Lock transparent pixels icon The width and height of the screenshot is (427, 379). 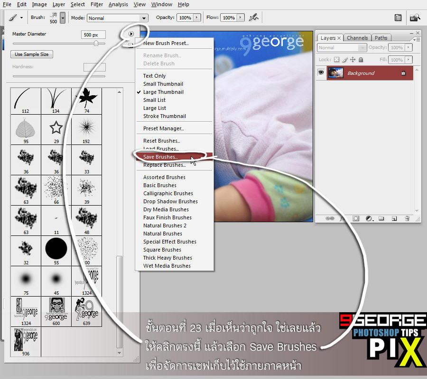[x=337, y=60]
